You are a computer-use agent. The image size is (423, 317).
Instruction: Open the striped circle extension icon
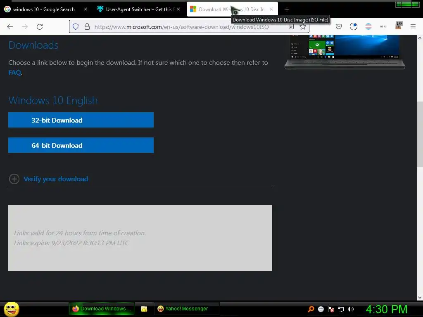pos(368,26)
